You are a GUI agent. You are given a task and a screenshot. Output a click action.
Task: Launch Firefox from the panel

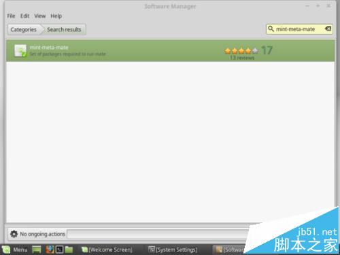pyautogui.click(x=50, y=250)
